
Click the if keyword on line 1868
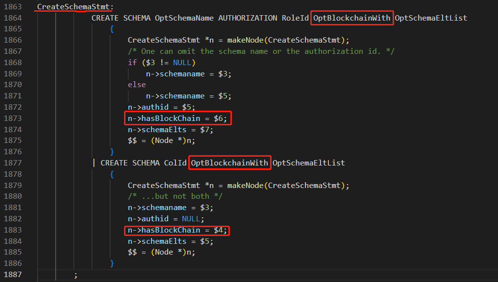(132, 63)
